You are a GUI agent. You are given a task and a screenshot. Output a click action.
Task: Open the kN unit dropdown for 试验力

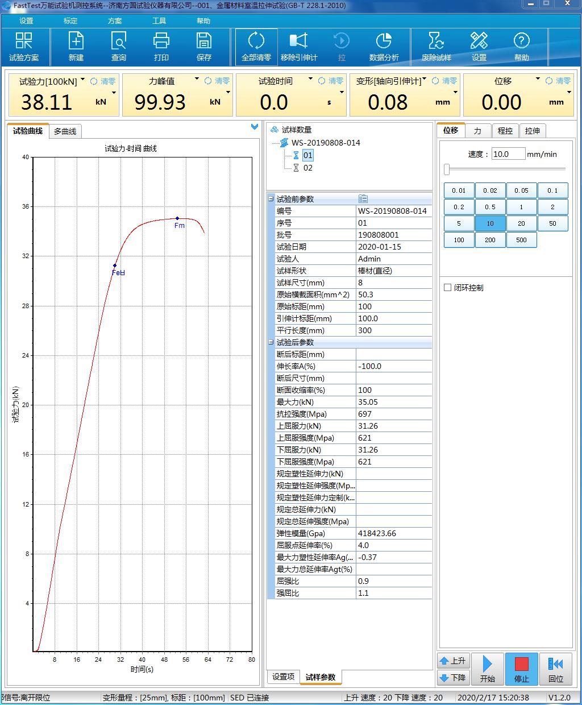tap(114, 93)
